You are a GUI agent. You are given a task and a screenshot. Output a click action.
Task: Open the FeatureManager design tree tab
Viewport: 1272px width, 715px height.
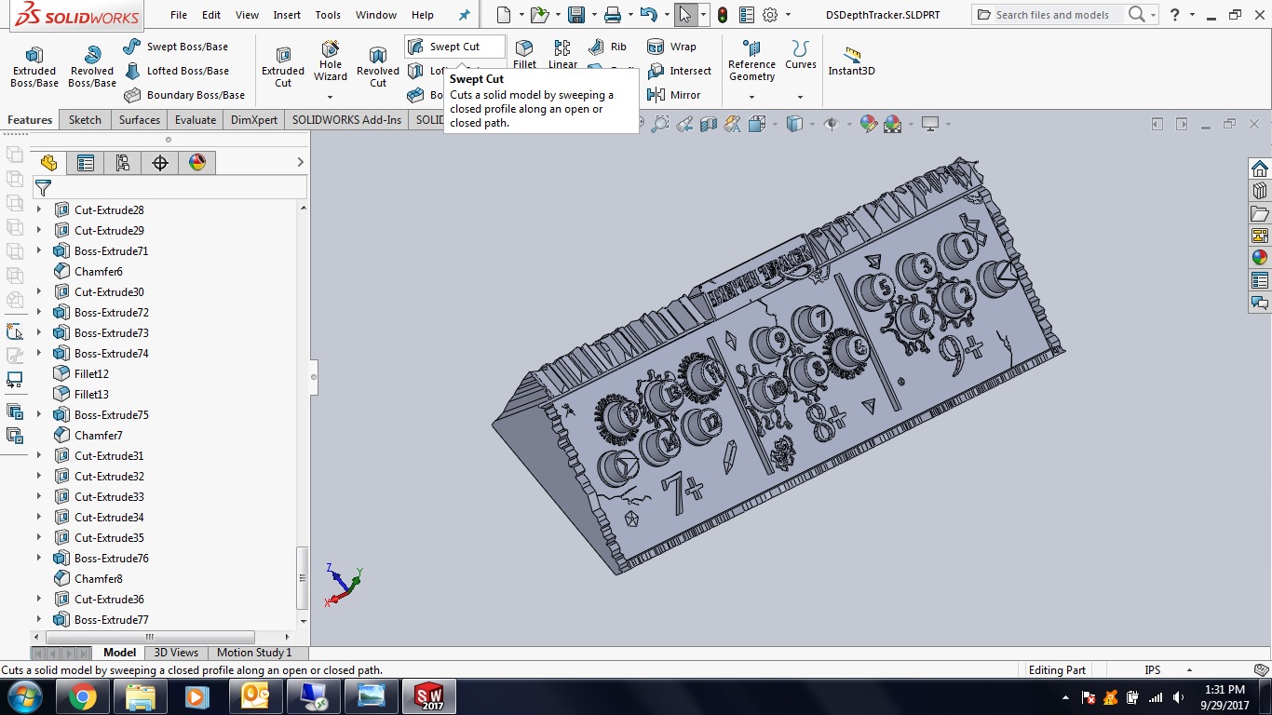pyautogui.click(x=48, y=163)
